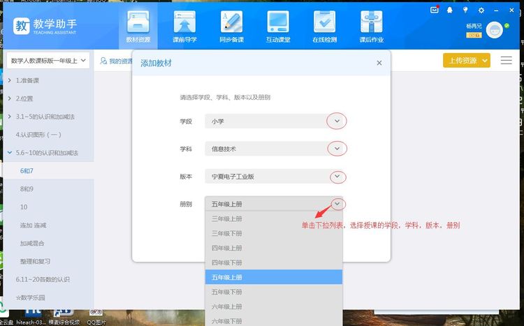Click the notification bell icon

(x=450, y=10)
